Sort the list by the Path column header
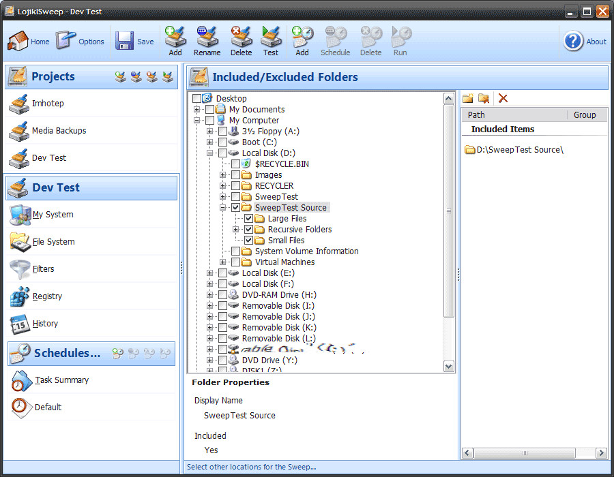 click(x=514, y=115)
